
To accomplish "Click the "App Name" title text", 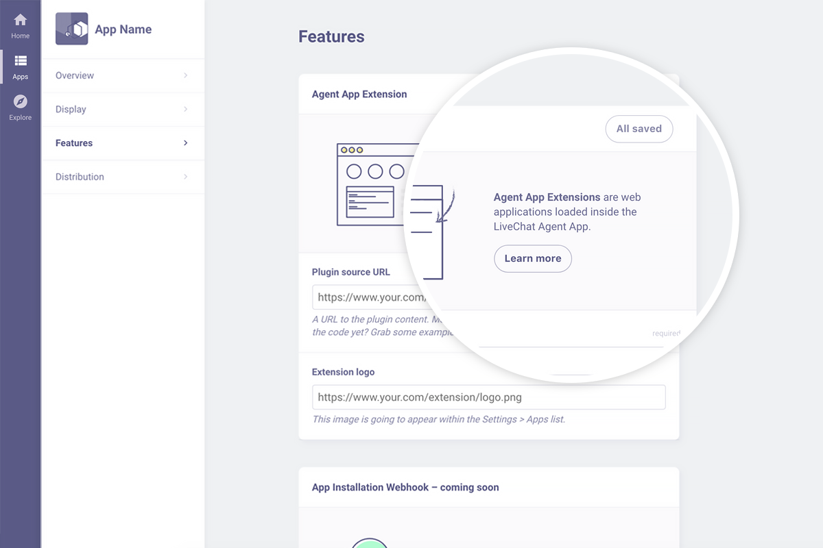I will coord(123,29).
